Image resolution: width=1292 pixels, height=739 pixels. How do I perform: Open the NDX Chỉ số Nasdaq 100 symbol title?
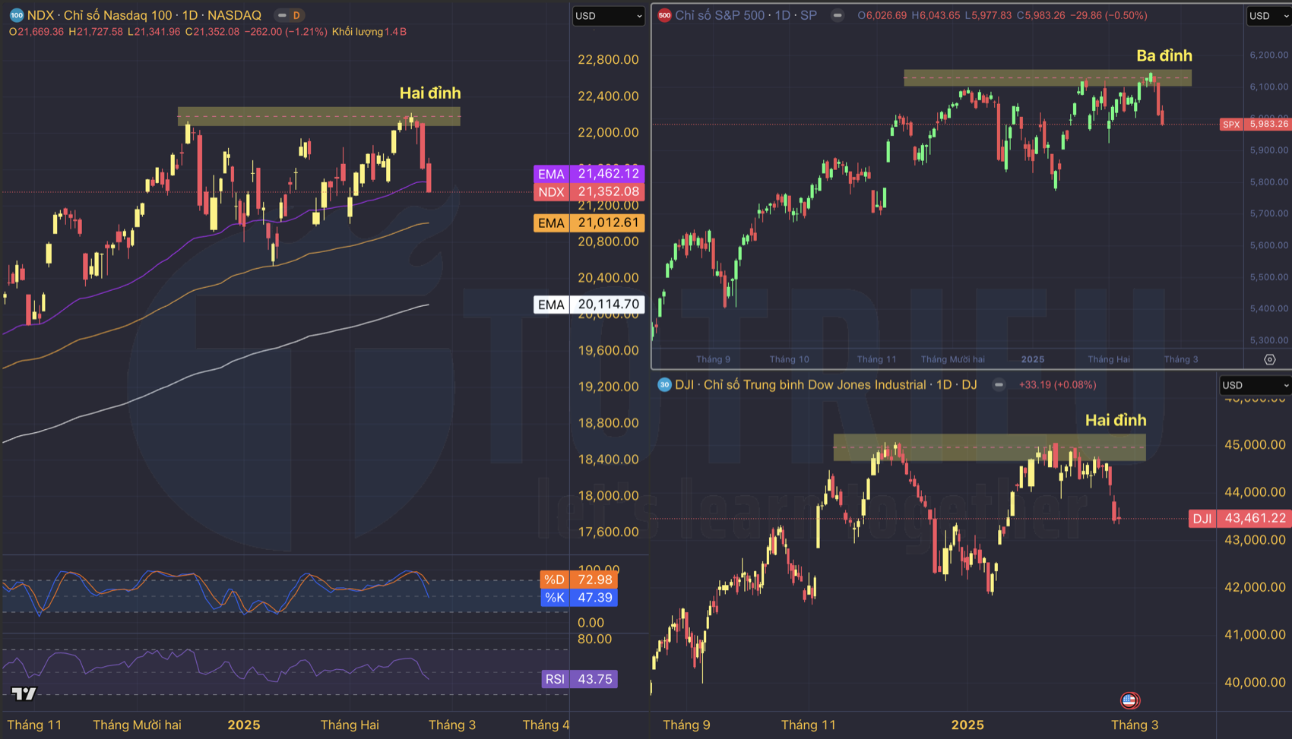point(144,15)
